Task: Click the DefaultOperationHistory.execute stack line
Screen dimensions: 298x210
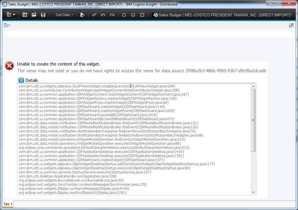Action: tap(104, 148)
